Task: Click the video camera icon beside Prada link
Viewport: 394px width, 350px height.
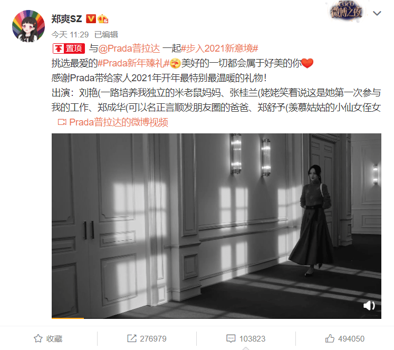Action: 62,122
